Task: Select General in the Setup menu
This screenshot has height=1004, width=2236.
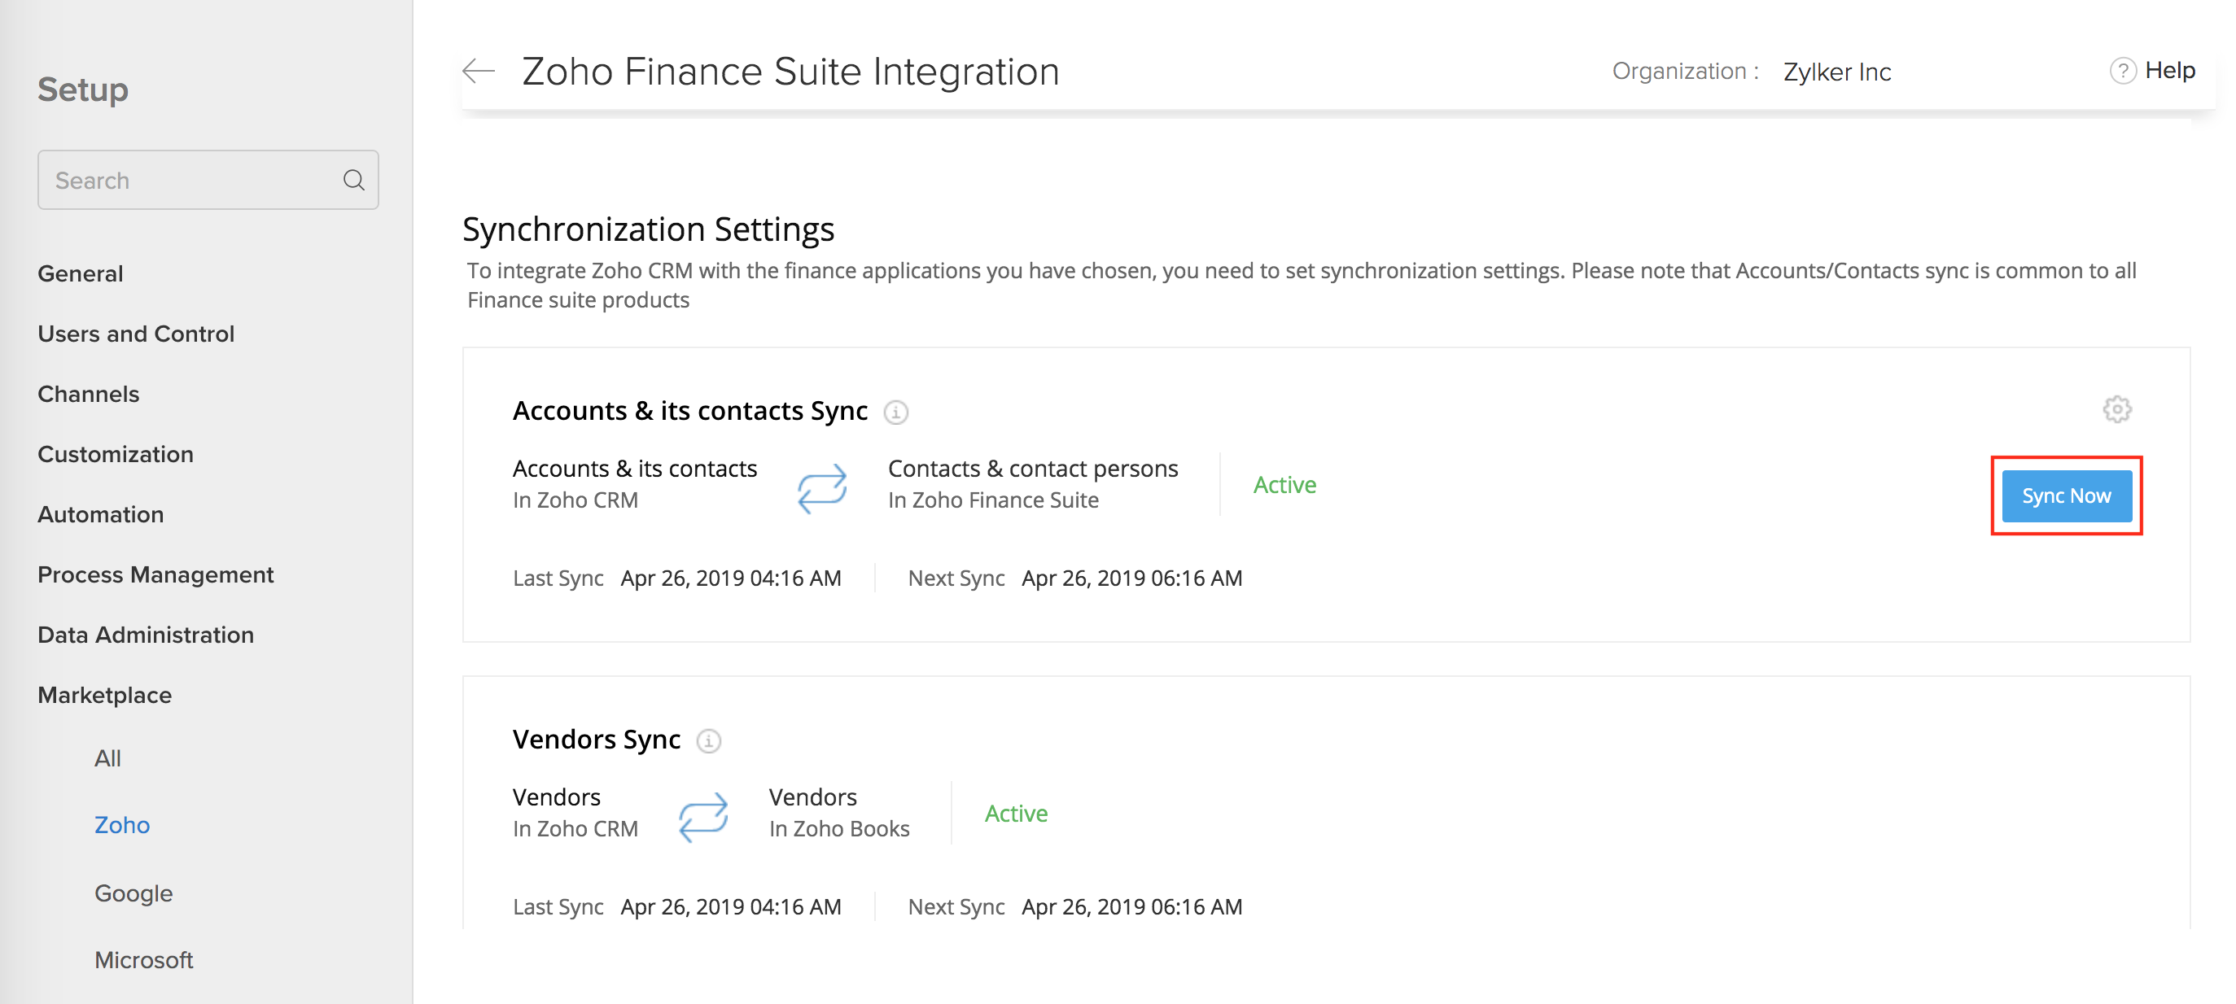Action: point(80,273)
